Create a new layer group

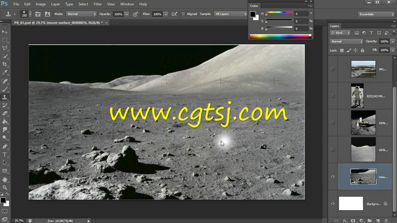pos(369,221)
